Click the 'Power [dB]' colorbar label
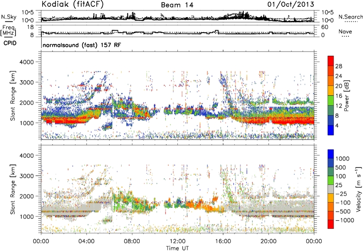Screen dimensions: 363x251 tap(346, 96)
